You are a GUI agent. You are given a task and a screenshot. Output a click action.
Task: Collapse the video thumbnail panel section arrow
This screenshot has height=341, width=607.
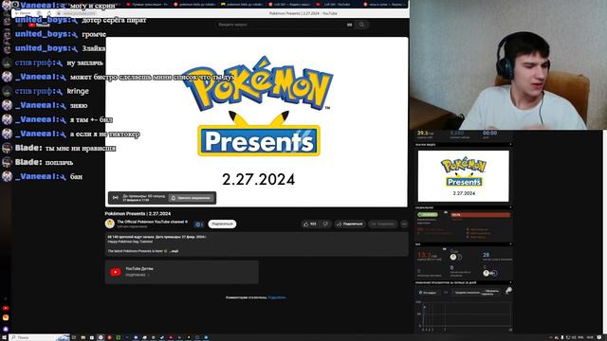click(510, 145)
